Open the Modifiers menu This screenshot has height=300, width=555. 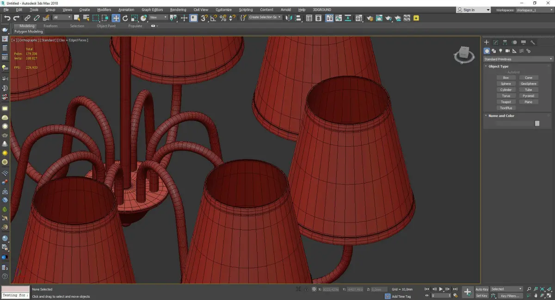coord(104,10)
